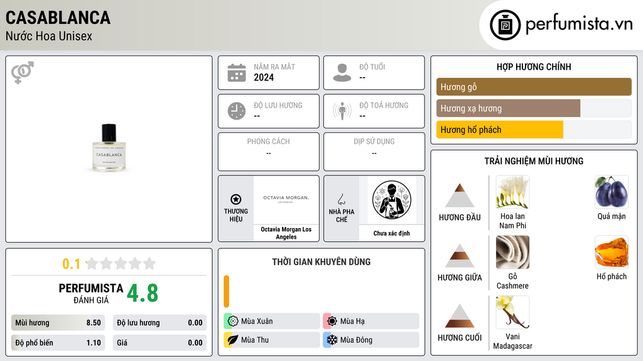Click the sillage icon beside Độ toả hương

click(342, 111)
